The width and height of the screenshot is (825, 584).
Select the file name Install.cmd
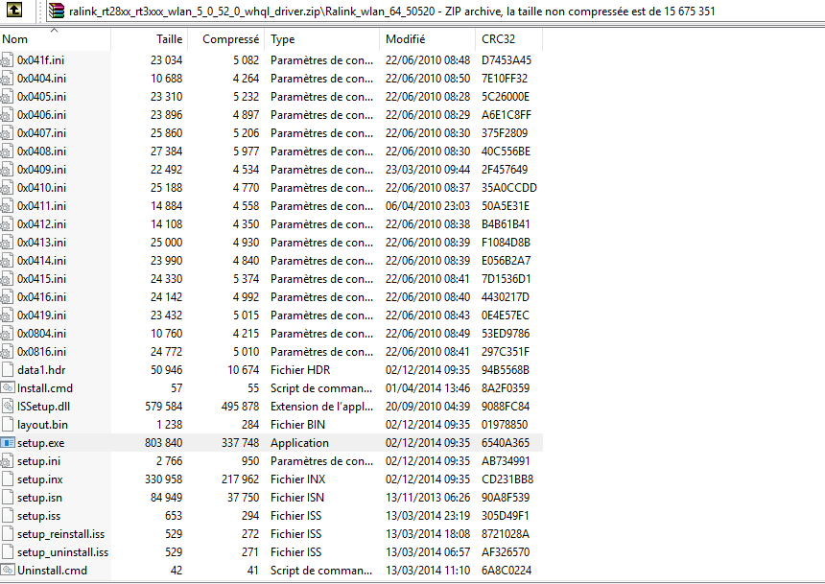click(45, 388)
